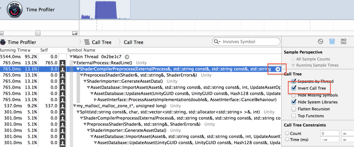Click Self value 537.0 cell
This screenshot has height=147, width=354.
click(x=51, y=106)
